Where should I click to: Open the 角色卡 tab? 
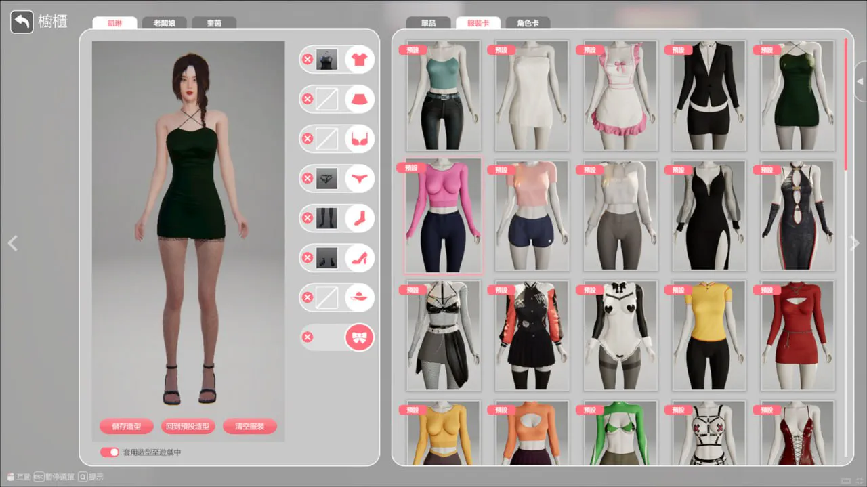point(528,23)
